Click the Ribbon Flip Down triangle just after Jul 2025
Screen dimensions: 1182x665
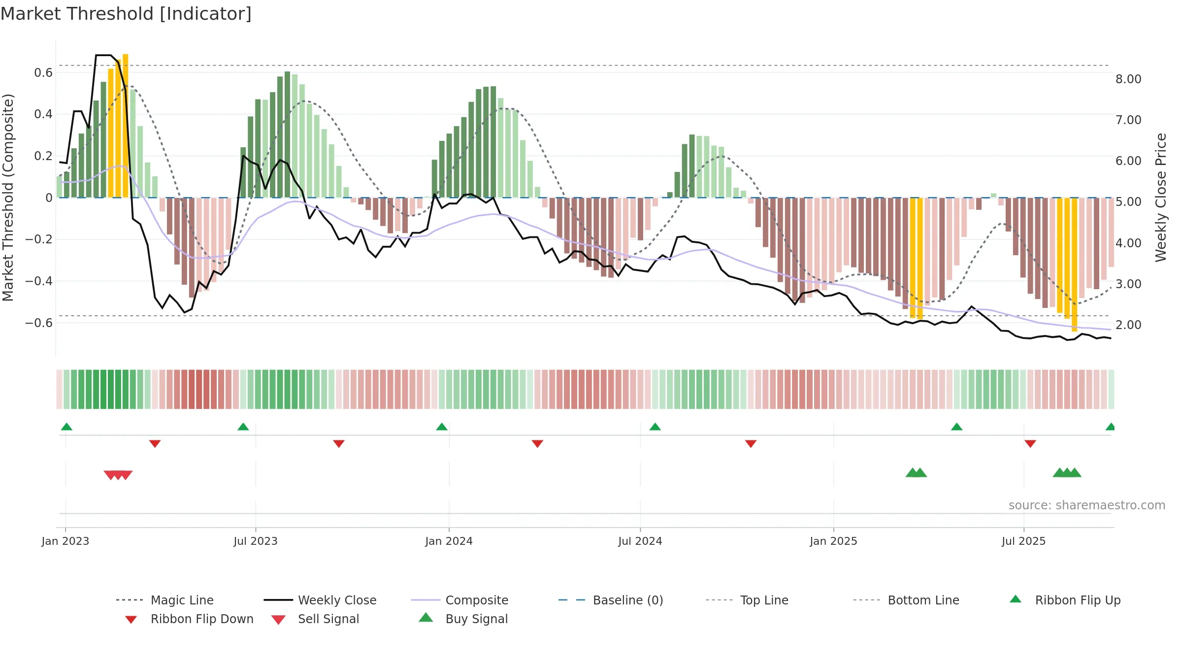coord(1030,444)
